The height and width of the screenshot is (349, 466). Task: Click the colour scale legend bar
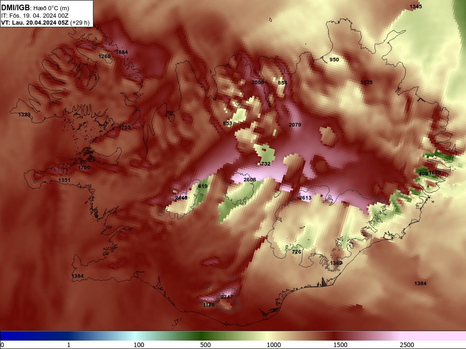click(x=233, y=336)
